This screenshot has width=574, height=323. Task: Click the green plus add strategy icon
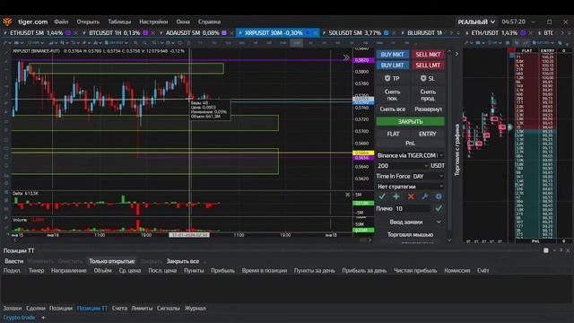coord(396,196)
